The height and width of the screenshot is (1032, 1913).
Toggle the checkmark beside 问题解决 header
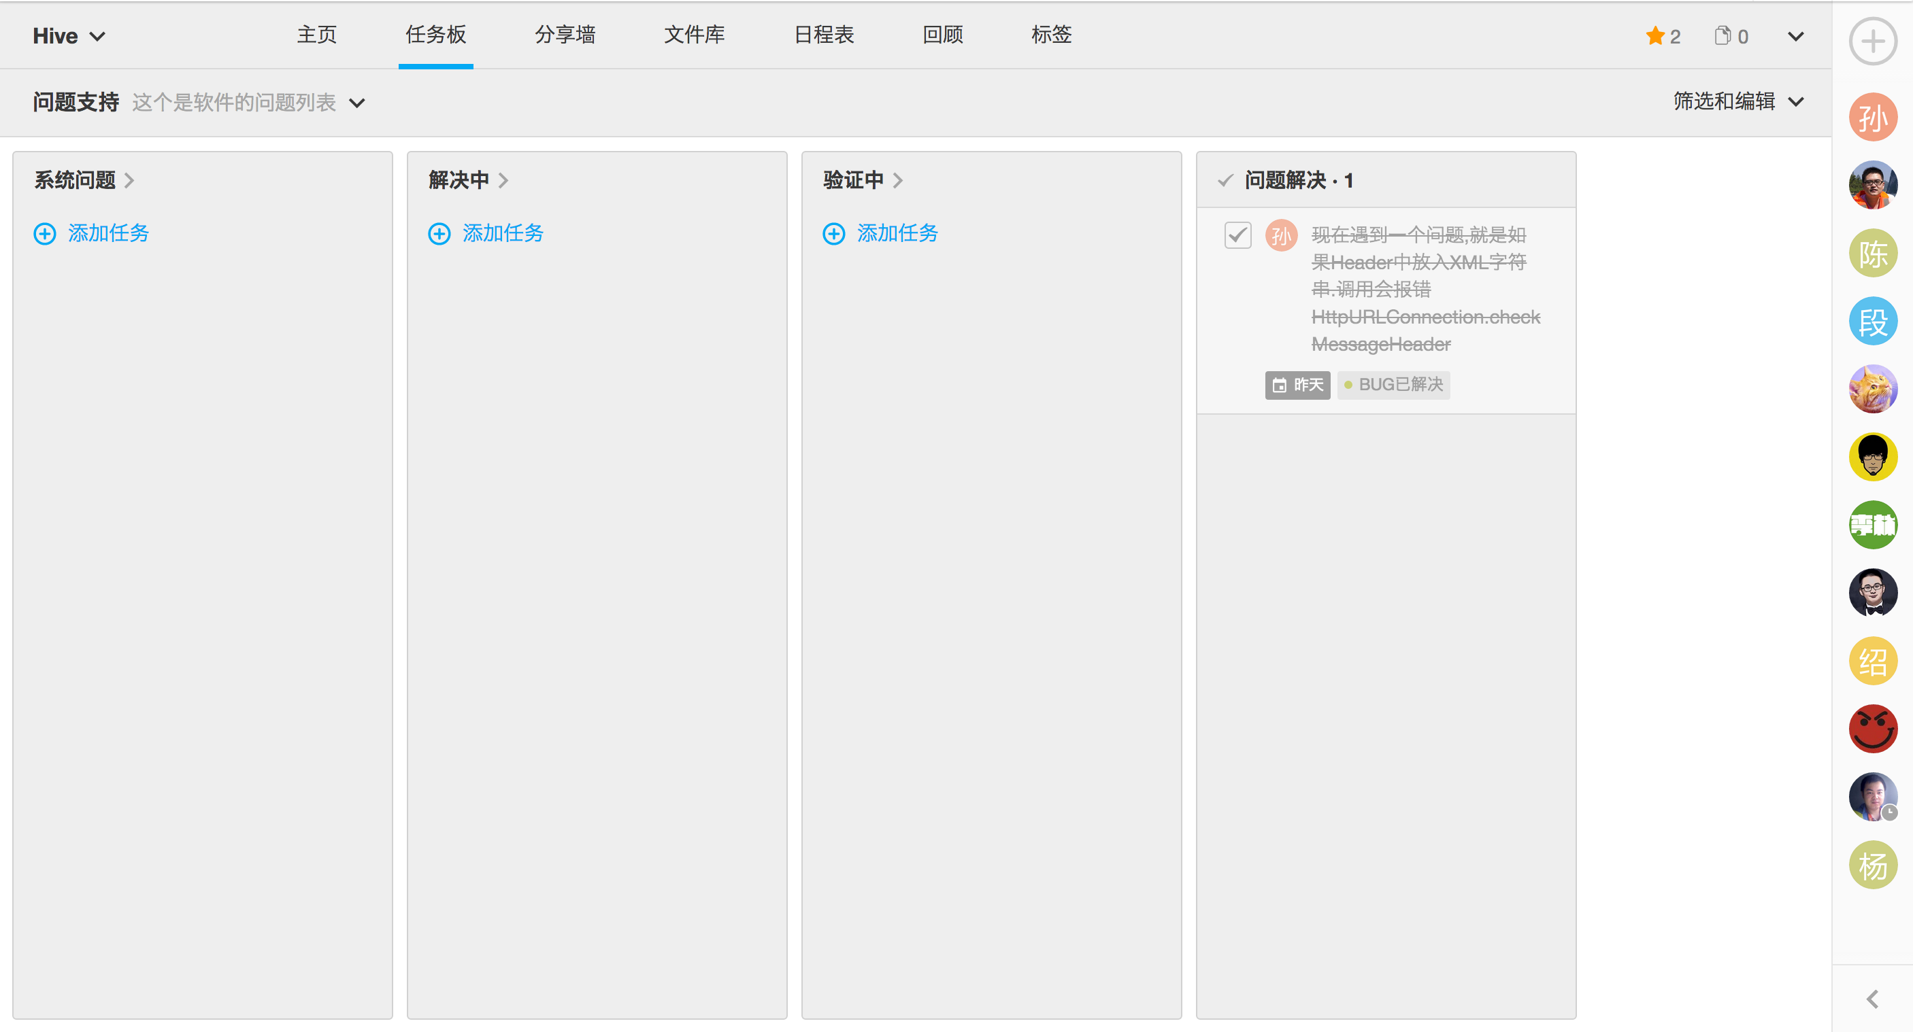click(x=1225, y=180)
